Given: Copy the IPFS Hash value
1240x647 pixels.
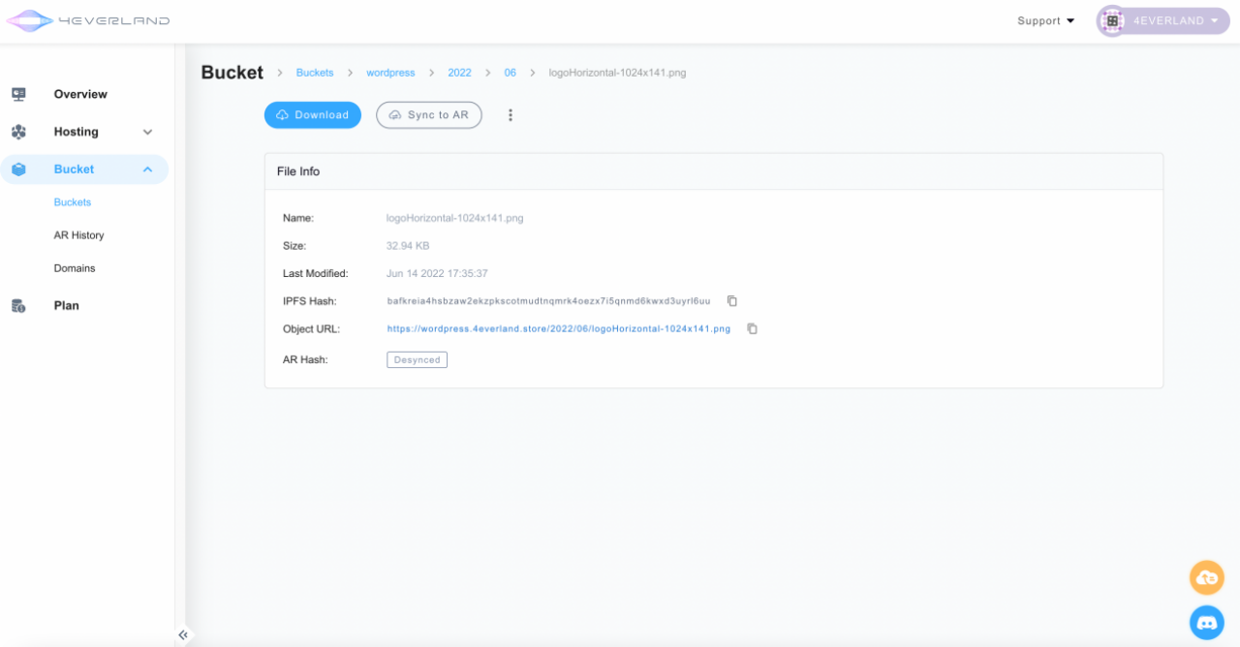Looking at the screenshot, I should click(x=732, y=301).
